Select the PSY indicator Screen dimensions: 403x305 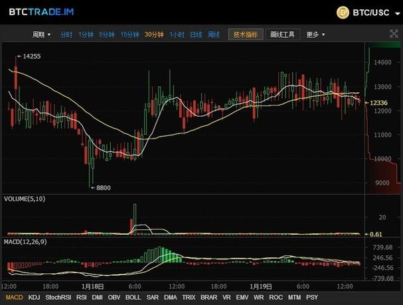point(312,297)
